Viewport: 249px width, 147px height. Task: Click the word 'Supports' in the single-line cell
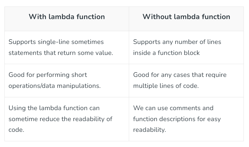pyautogui.click(x=22, y=42)
